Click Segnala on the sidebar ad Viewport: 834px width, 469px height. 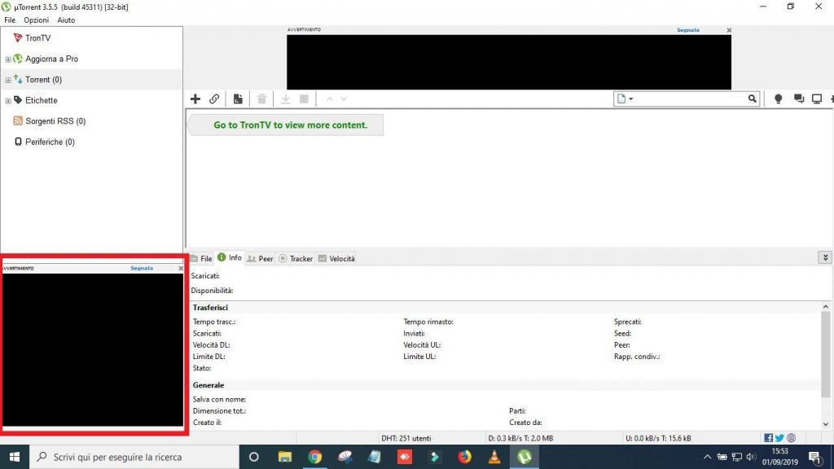click(x=142, y=268)
